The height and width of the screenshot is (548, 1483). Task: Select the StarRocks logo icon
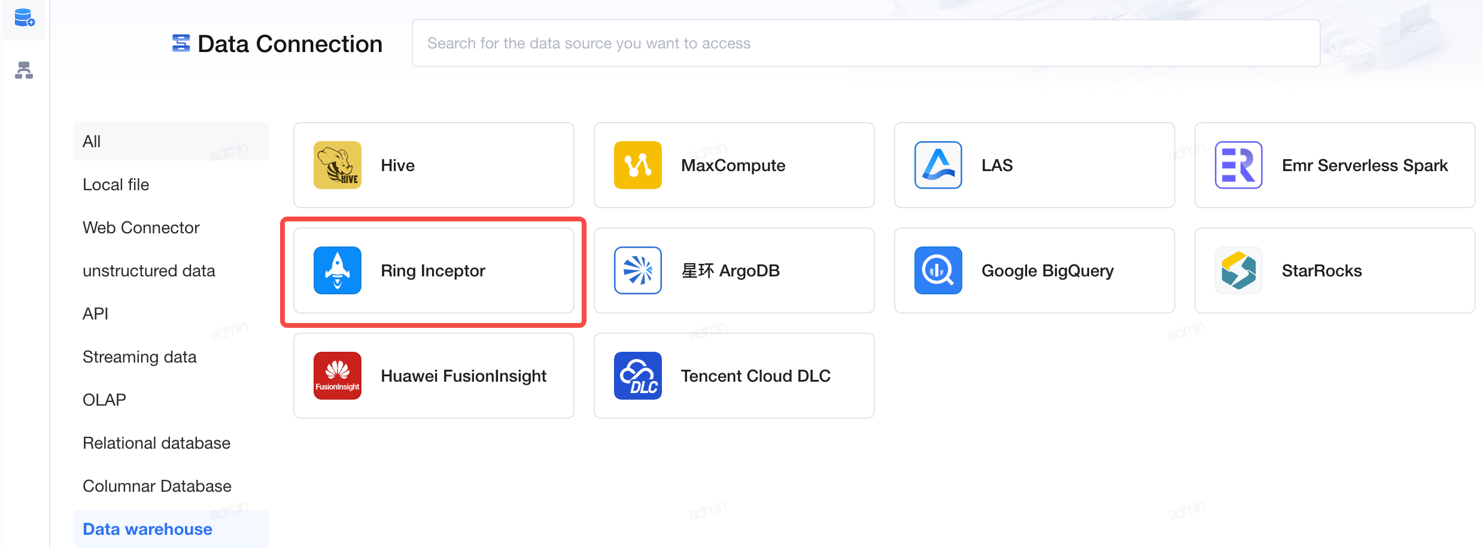pyautogui.click(x=1239, y=270)
